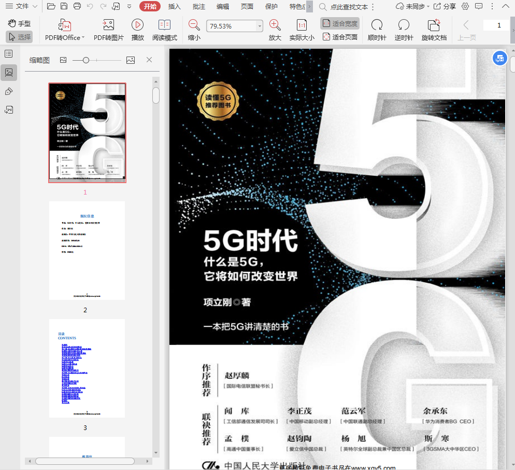Image resolution: width=515 pixels, height=470 pixels.
Task: Adjust the thumbnail size slider
Action: coord(86,60)
